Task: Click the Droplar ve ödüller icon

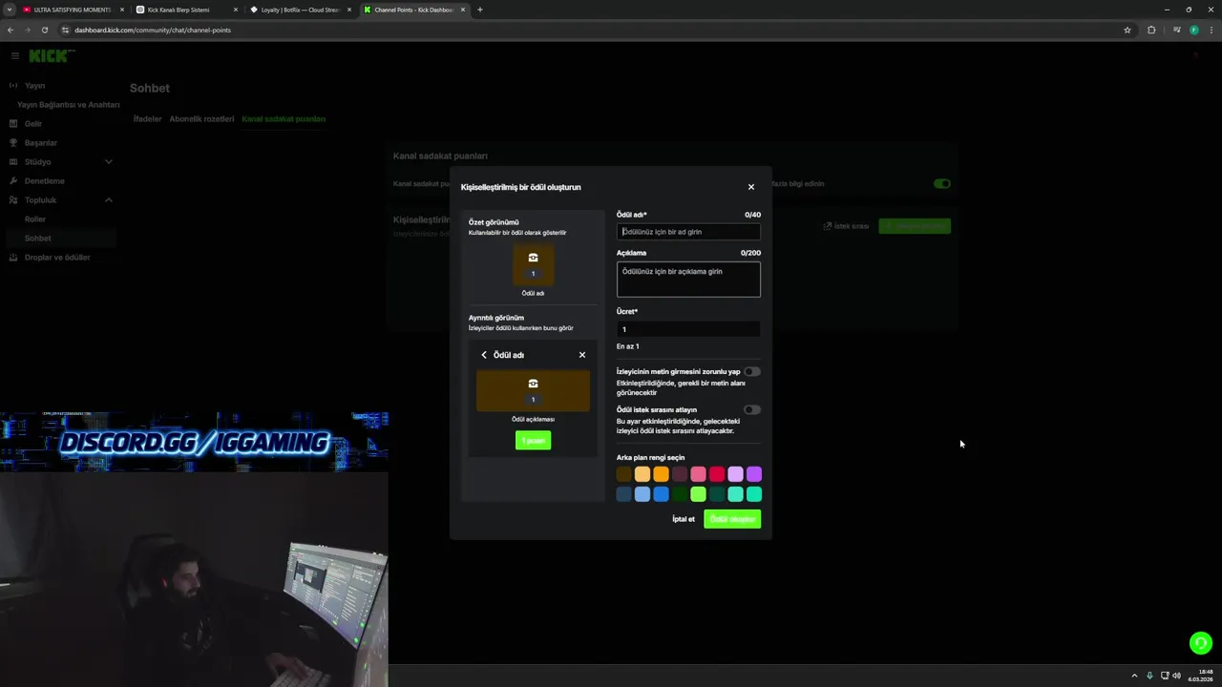Action: coord(13,258)
